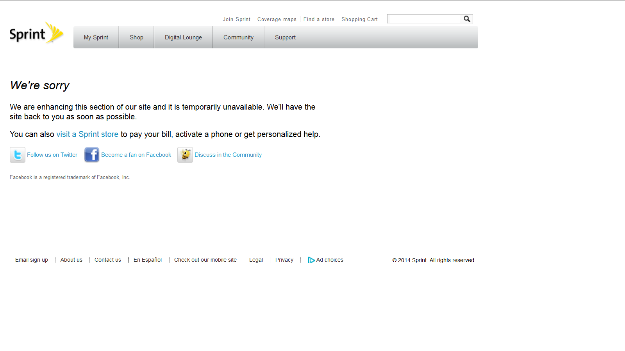
Task: Go to Digital Lounge tab
Action: (x=183, y=37)
